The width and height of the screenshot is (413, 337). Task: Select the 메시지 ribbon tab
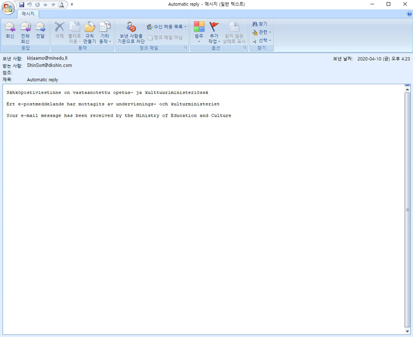pyautogui.click(x=28, y=14)
